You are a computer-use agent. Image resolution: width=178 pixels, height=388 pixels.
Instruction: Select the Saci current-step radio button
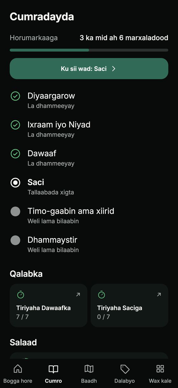click(x=15, y=183)
